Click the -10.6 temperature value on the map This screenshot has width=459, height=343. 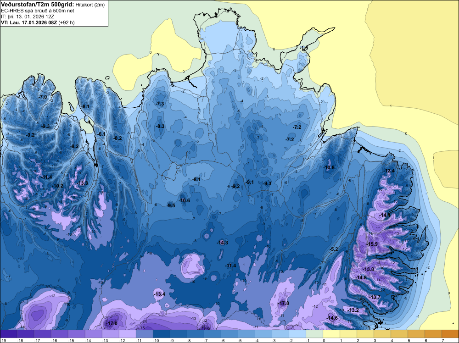tap(184, 200)
